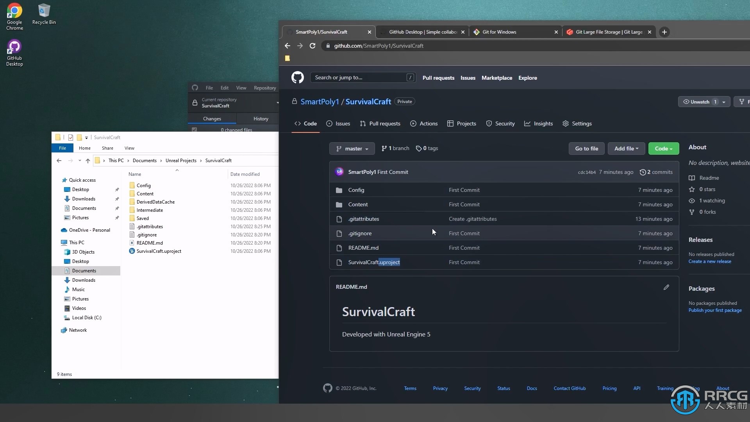Toggle the changed files checkbox in GitHub Desktop
Screen dimensions: 750x422
[x=194, y=130]
